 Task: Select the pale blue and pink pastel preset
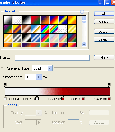tap(54, 38)
